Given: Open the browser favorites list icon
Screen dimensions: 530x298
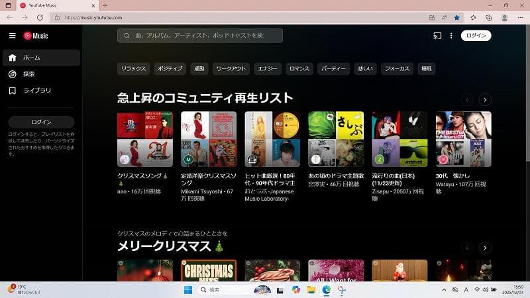Looking at the screenshot, I should click(473, 18).
